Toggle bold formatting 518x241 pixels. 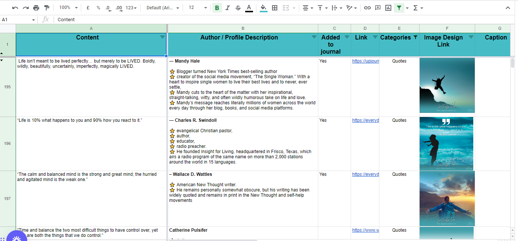[217, 8]
